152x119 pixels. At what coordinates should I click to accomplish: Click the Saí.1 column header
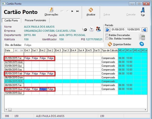click(x=35, y=51)
